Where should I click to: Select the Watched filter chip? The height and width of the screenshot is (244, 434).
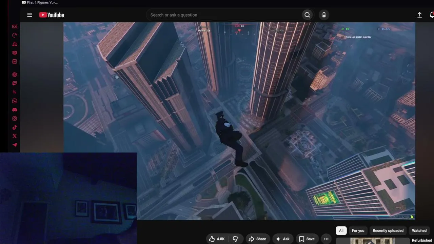(419, 230)
